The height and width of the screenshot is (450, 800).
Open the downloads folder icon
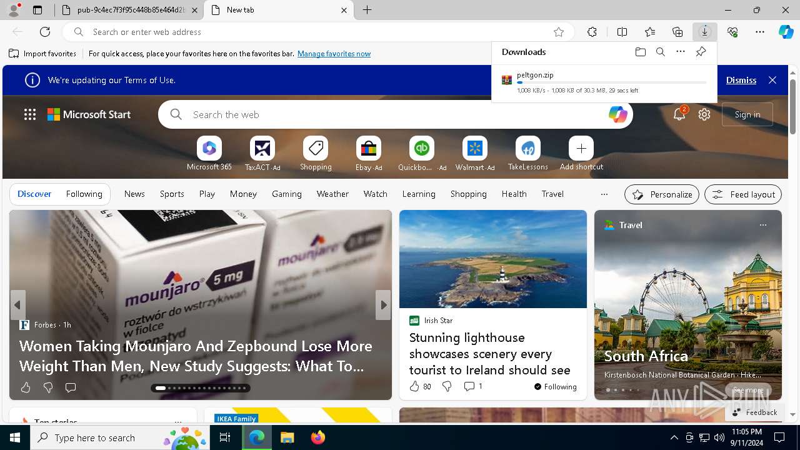640,52
